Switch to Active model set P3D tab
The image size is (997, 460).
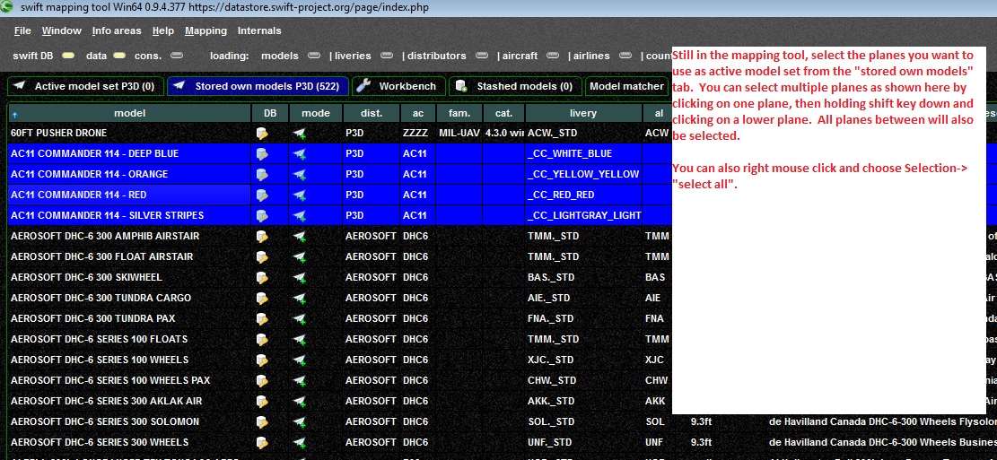tap(86, 86)
